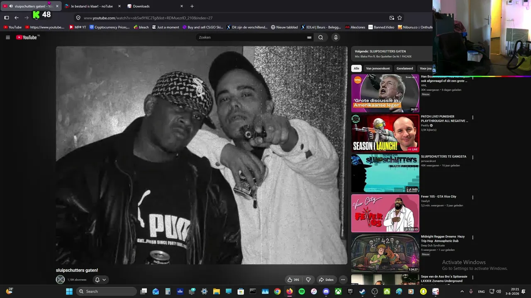Select the Van jemoerskont filter chip
The image size is (531, 298).
tap(378, 68)
